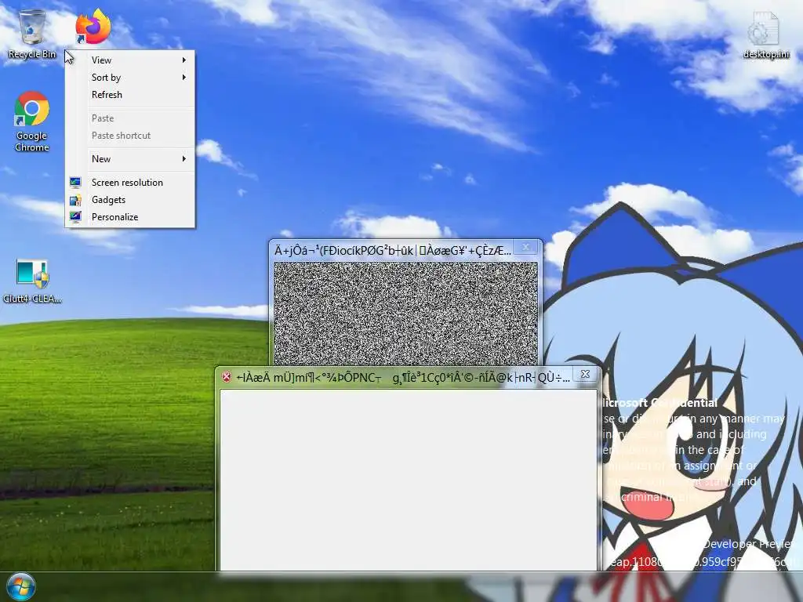The height and width of the screenshot is (602, 803).
Task: Select the desktop.ini file icon
Action: 766,34
